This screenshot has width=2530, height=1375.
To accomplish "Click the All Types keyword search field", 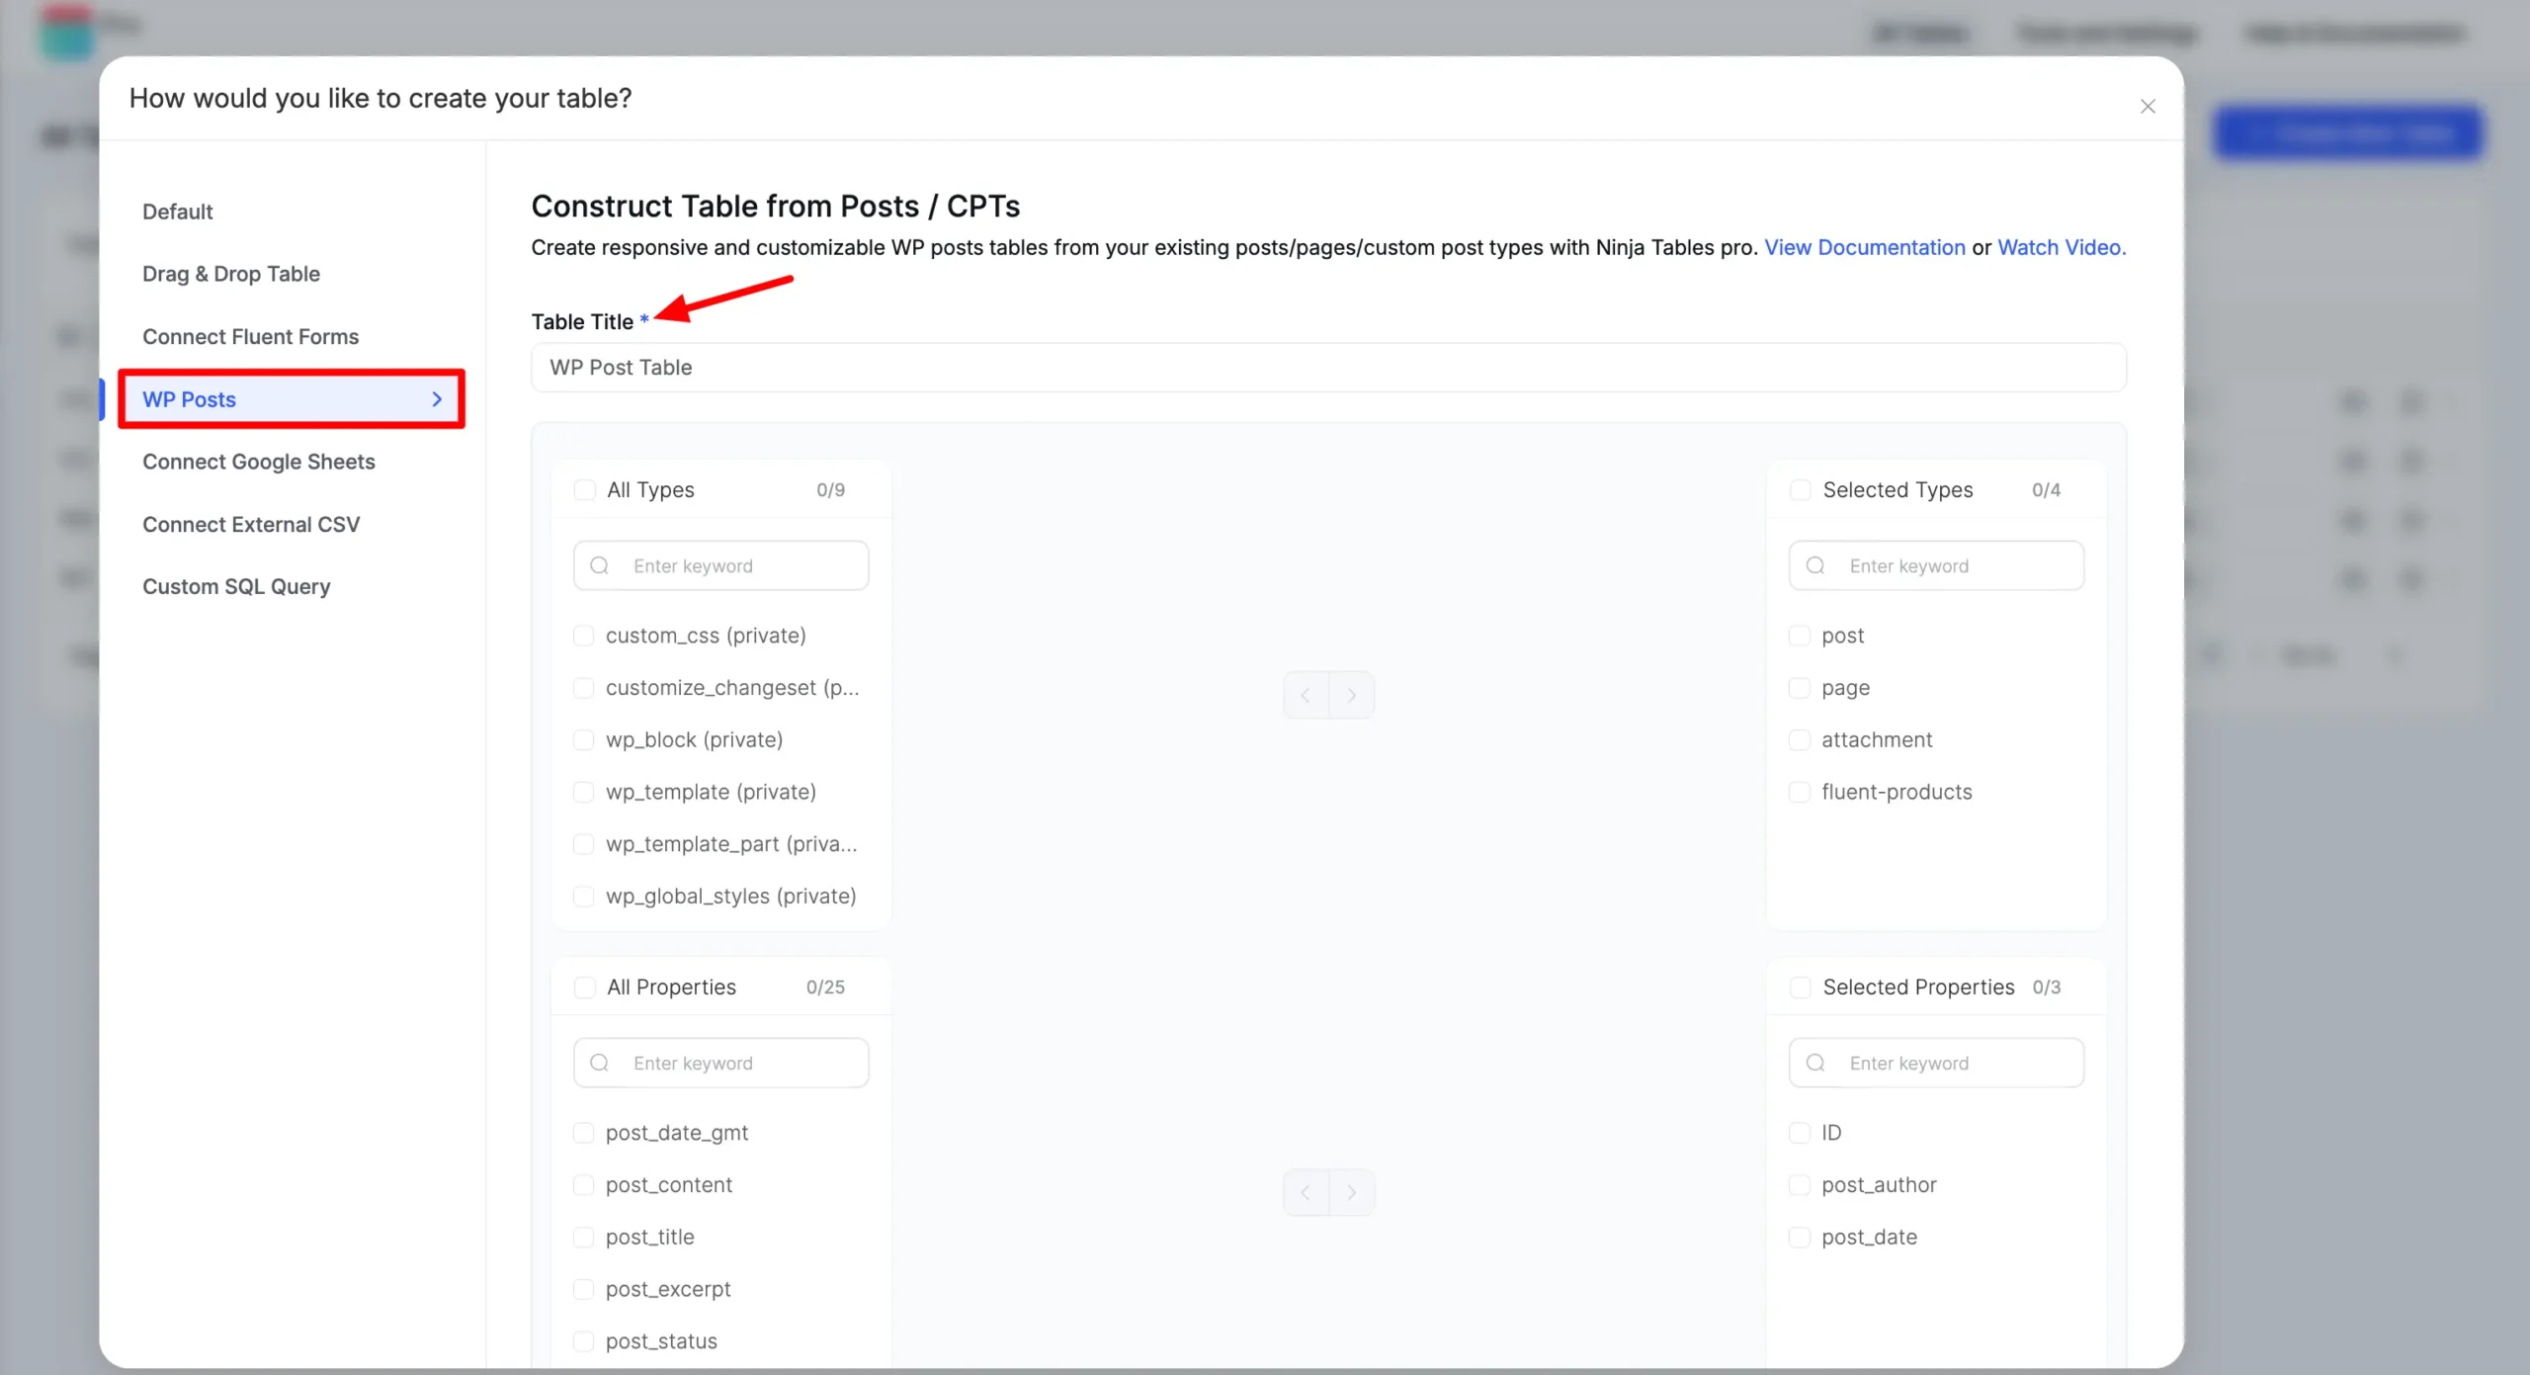I will [x=721, y=565].
